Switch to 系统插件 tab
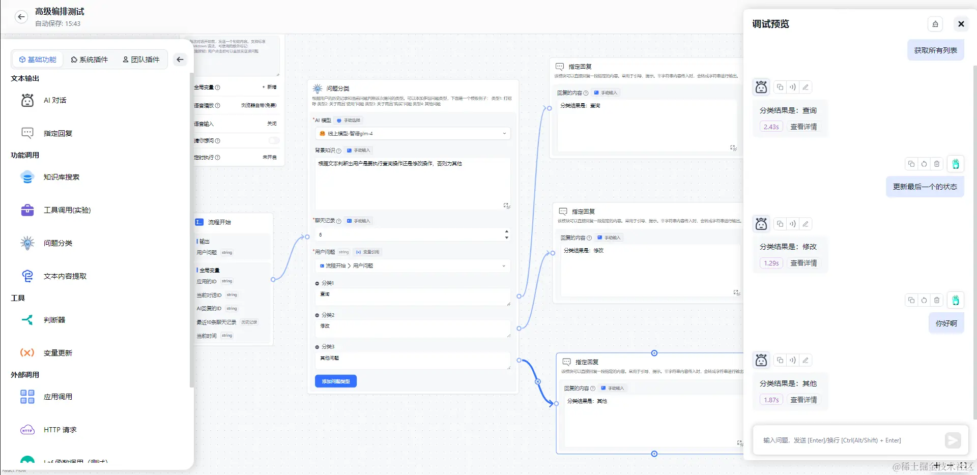The width and height of the screenshot is (977, 475). click(x=90, y=60)
